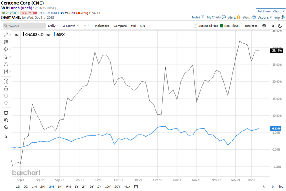Open the Fibonacci tools icon

point(6,42)
